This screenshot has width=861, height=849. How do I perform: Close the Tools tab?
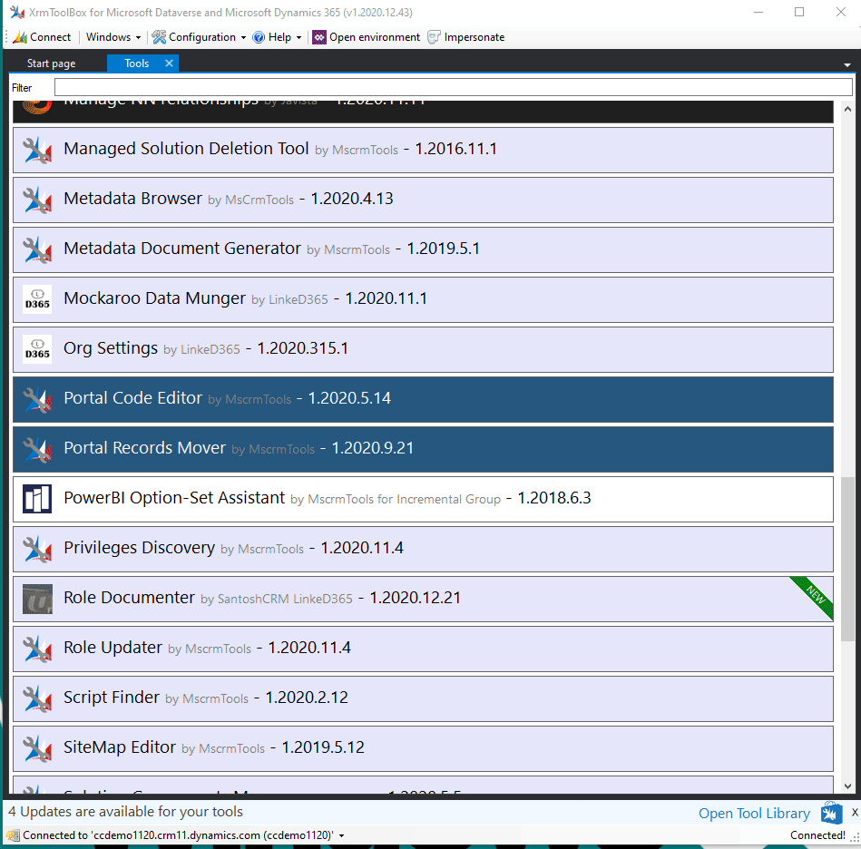click(x=169, y=63)
